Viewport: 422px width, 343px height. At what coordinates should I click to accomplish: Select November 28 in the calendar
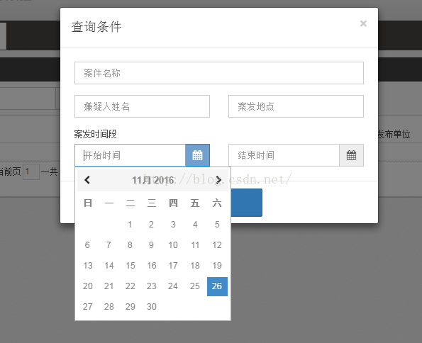click(x=109, y=306)
